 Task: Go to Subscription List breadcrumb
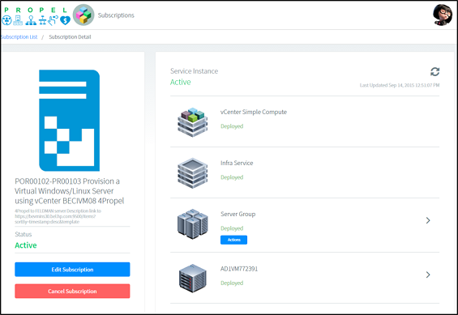19,37
